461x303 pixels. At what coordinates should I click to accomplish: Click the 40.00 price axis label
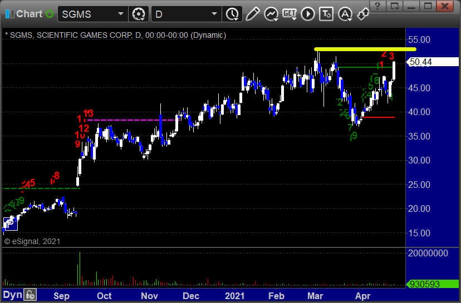coord(419,112)
